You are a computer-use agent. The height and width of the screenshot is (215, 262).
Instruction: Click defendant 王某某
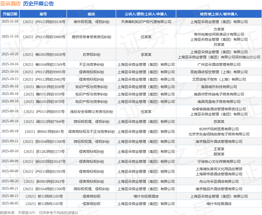[x=219, y=149]
